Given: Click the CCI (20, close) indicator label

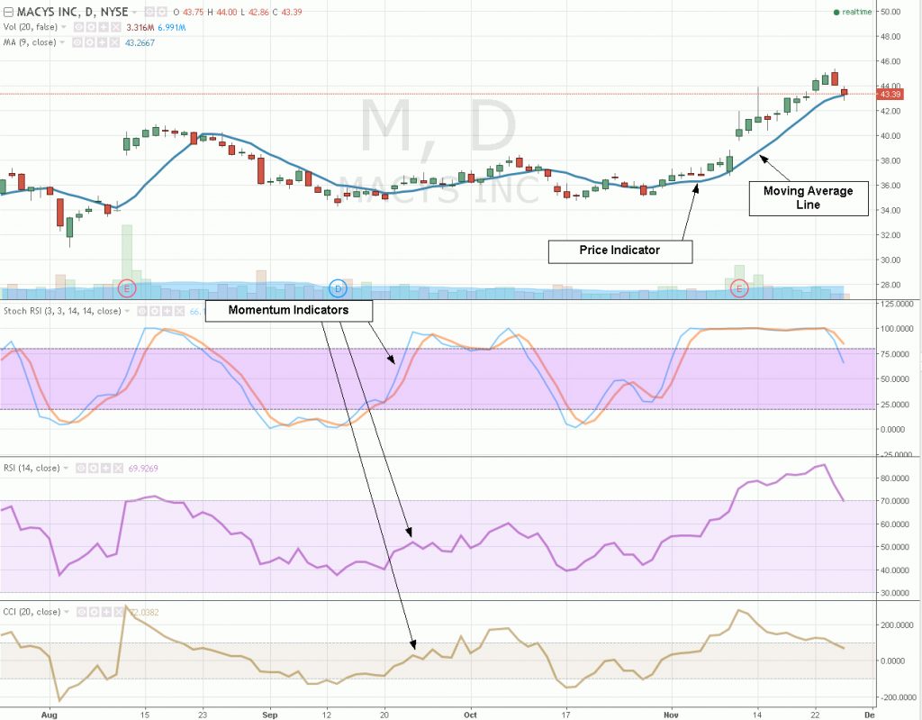Looking at the screenshot, I should (x=32, y=612).
